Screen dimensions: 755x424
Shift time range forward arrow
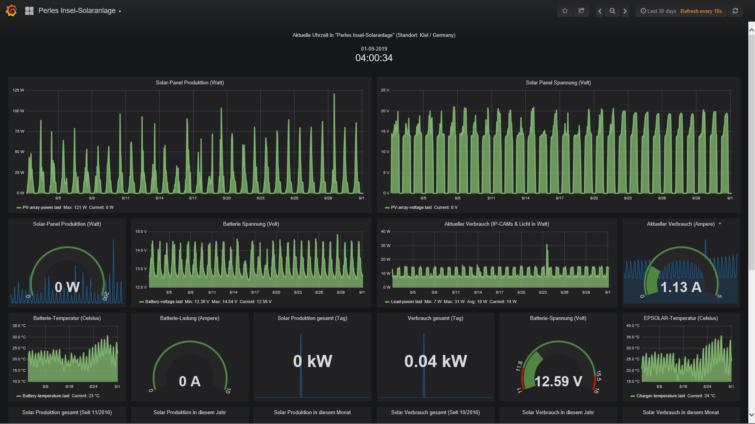pos(625,11)
